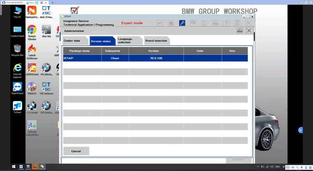Select the Version status tab
The height and width of the screenshot is (171, 313).
tap(101, 41)
